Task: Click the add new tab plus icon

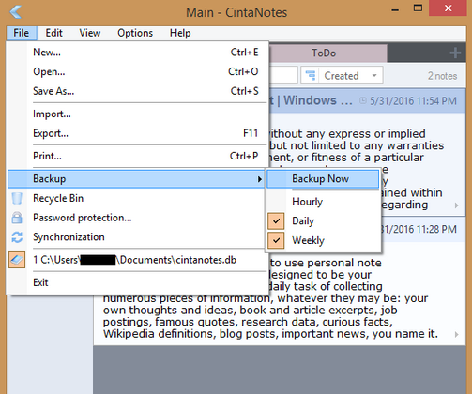Action: (455, 53)
